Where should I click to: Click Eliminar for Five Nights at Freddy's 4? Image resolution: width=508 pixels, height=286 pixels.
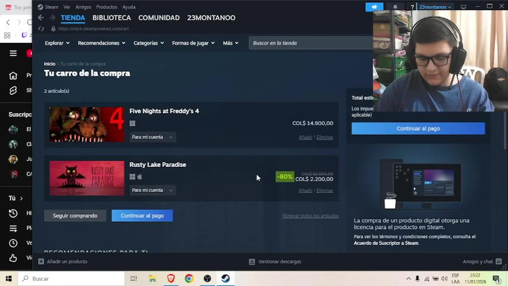pos(325,137)
